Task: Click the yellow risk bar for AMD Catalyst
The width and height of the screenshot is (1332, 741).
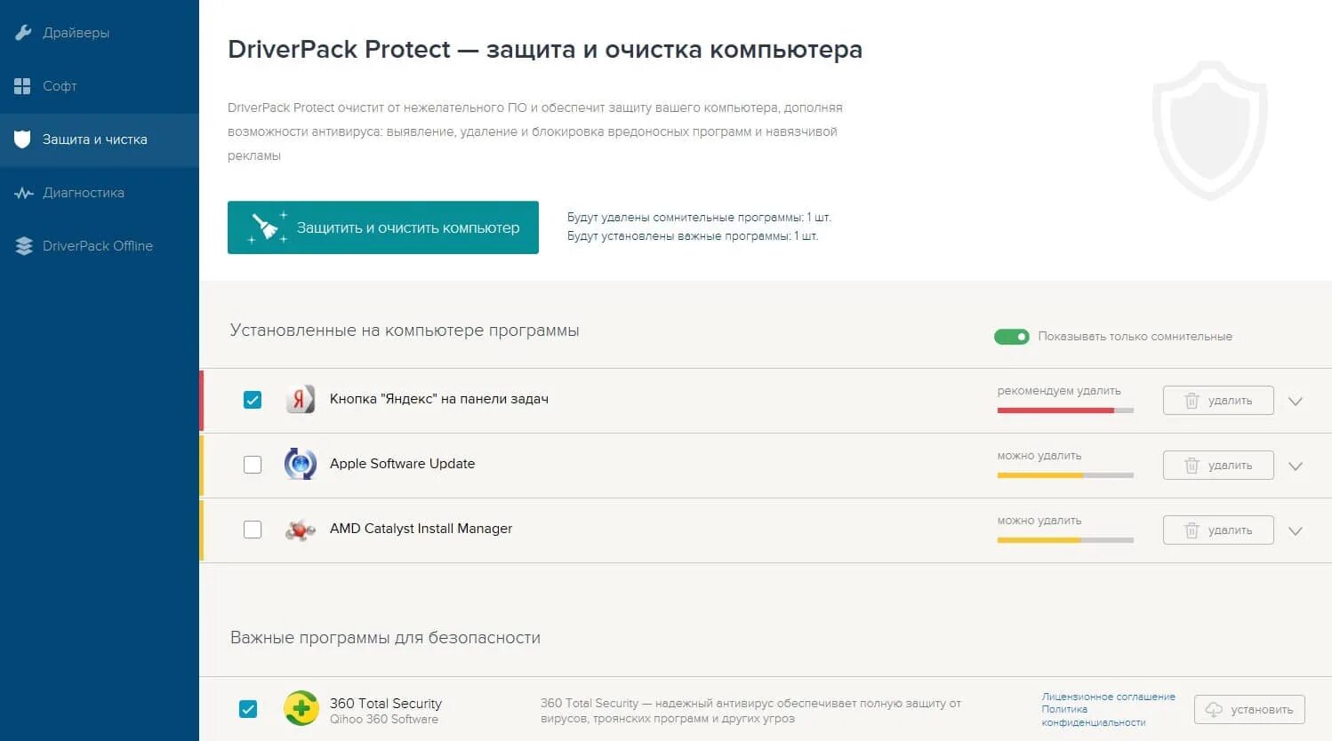Action: coord(1065,540)
